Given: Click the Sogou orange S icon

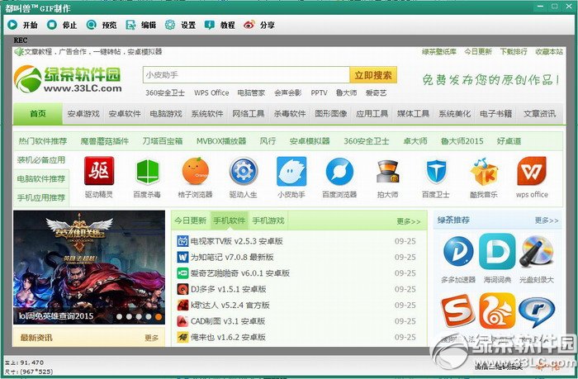Looking at the screenshot, I should coord(458,310).
